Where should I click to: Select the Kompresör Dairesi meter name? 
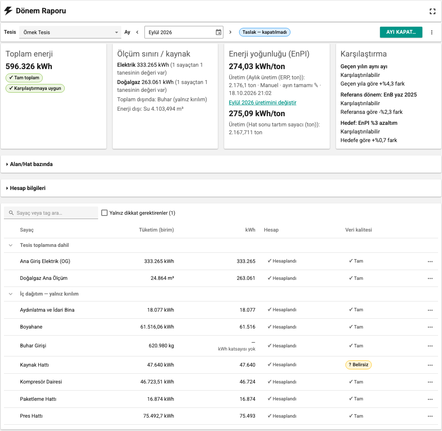[x=41, y=382]
